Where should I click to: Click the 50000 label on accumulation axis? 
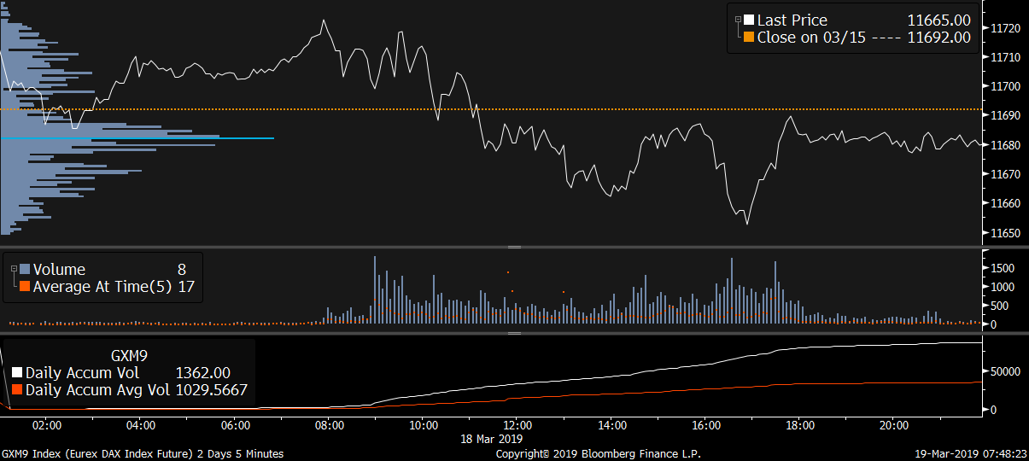point(1006,372)
